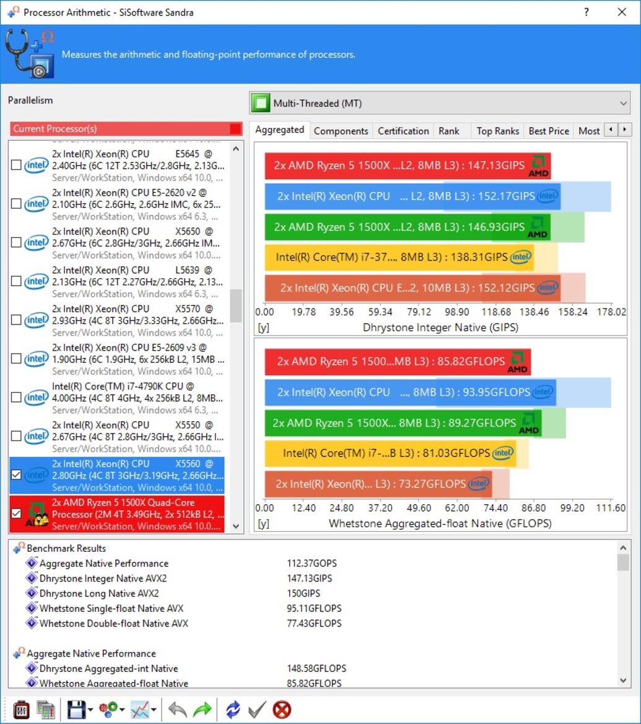
Task: Open the dropdown arrow beside the chart icon
Action: point(154,710)
